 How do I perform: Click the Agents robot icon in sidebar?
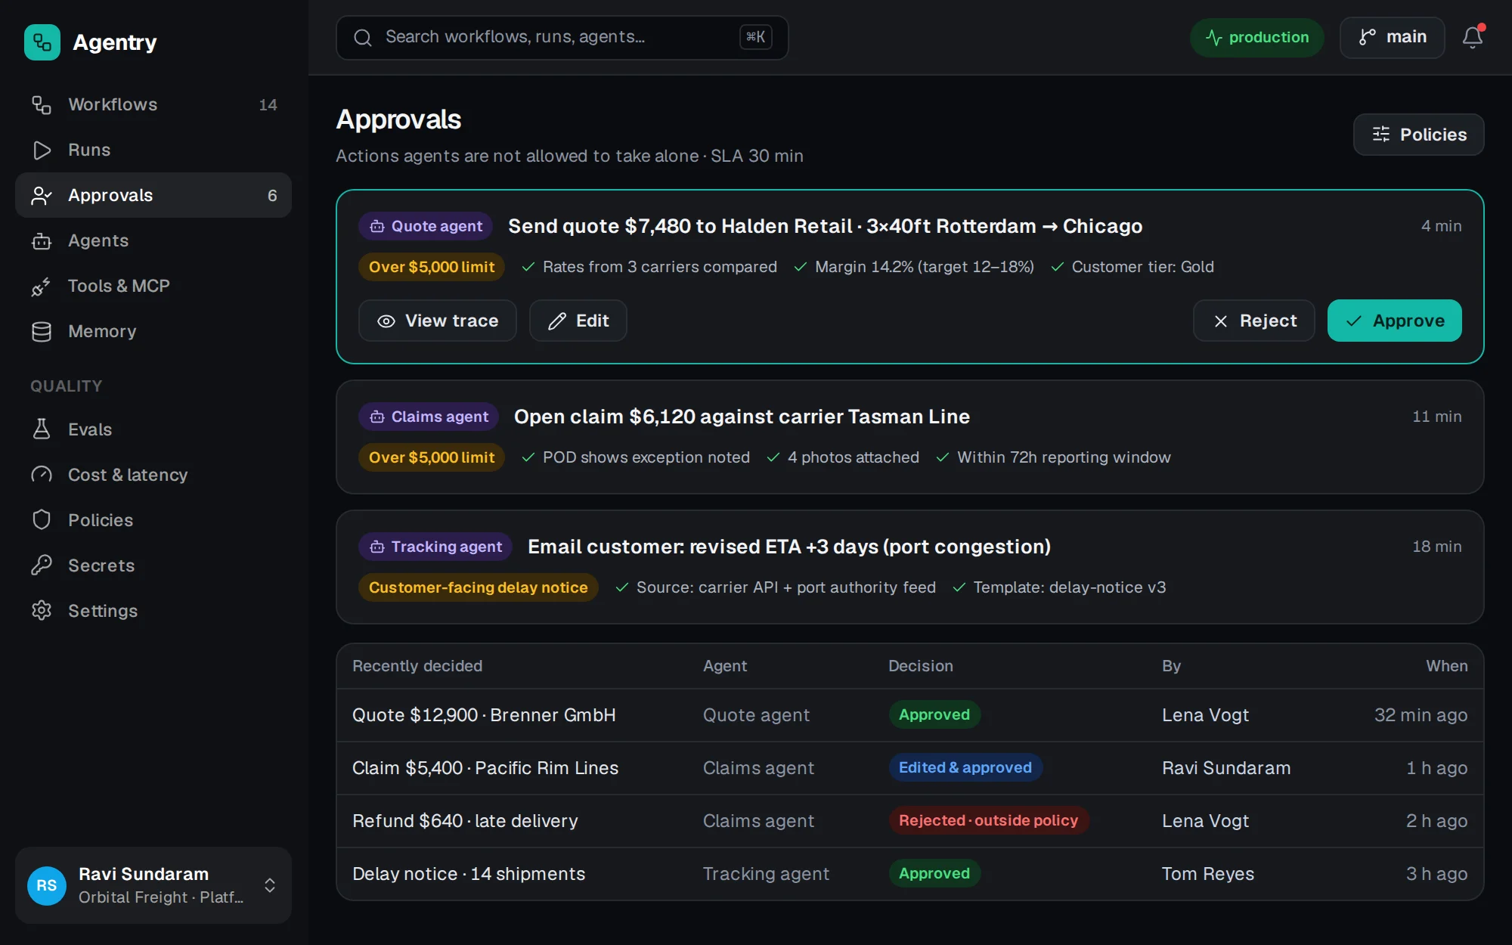point(42,240)
